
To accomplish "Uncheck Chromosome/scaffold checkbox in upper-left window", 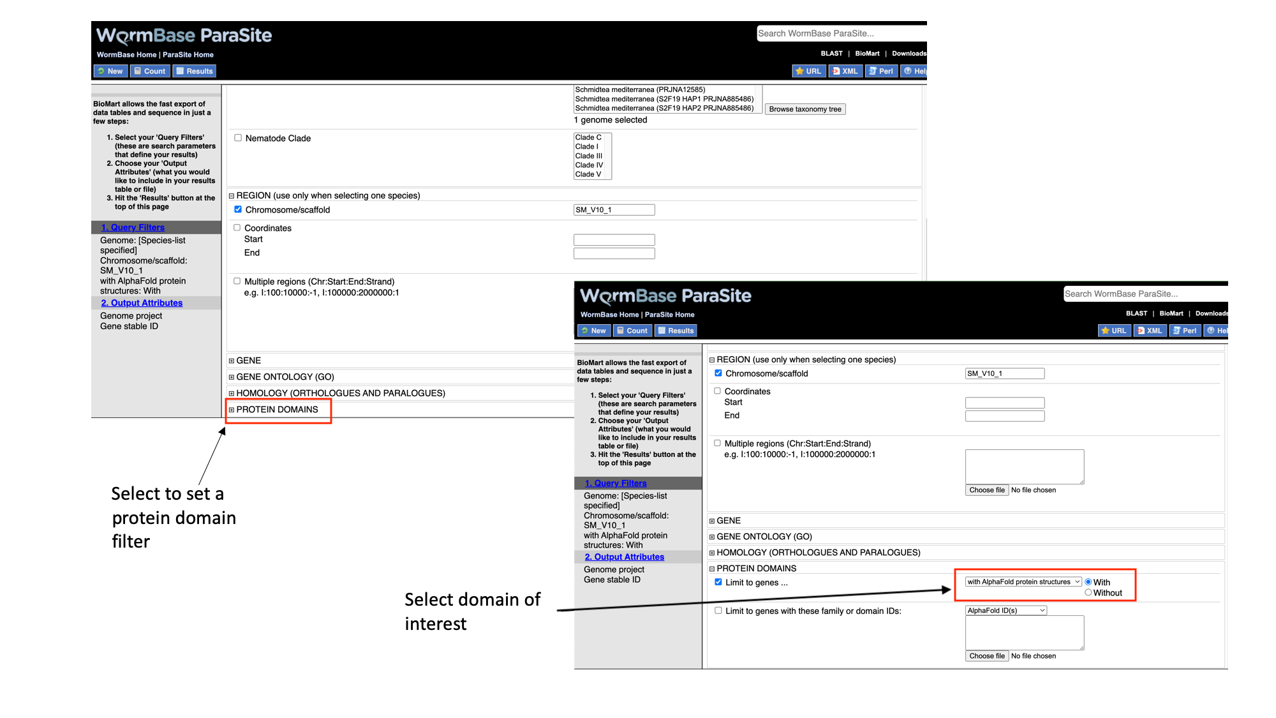I will pyautogui.click(x=238, y=209).
